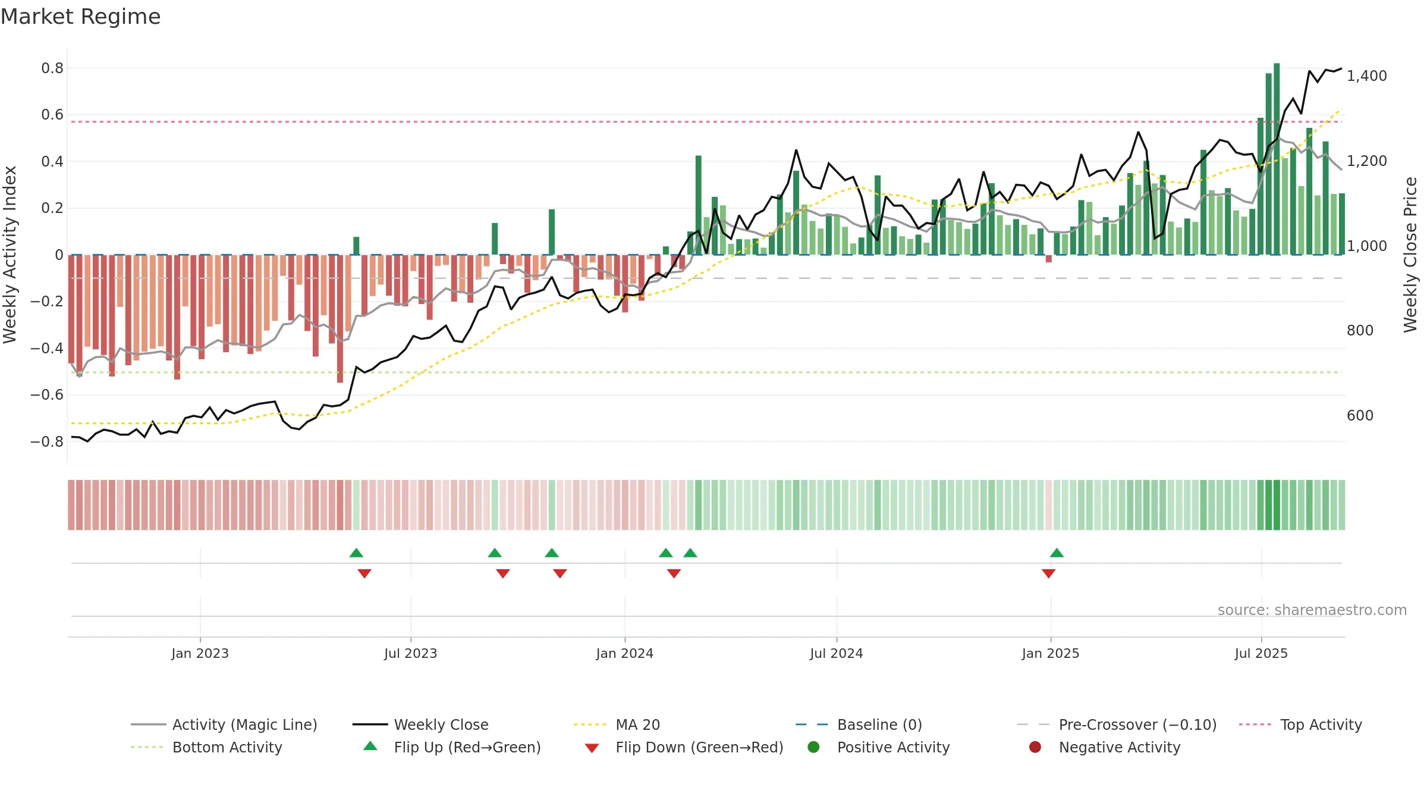Select the tallest green activity bar above 0.8
The height and width of the screenshot is (803, 1427).
pos(1277,159)
